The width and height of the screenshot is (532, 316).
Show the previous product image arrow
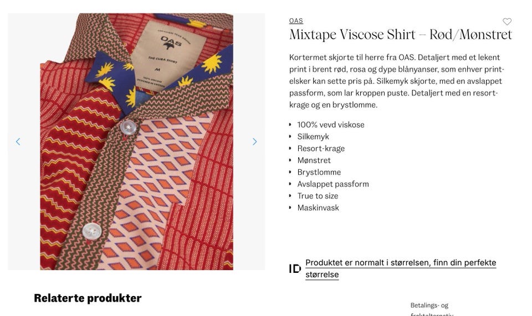click(18, 142)
